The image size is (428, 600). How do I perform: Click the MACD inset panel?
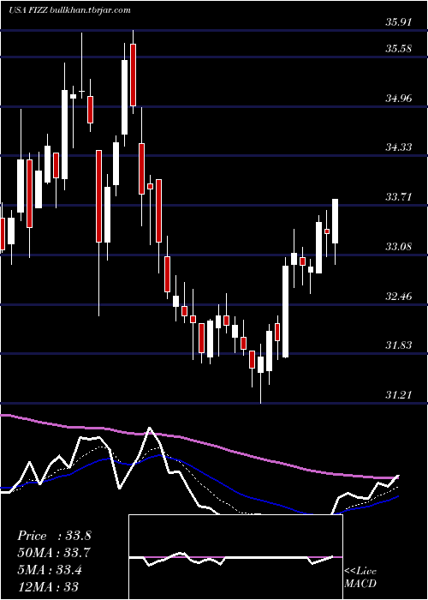click(x=235, y=557)
